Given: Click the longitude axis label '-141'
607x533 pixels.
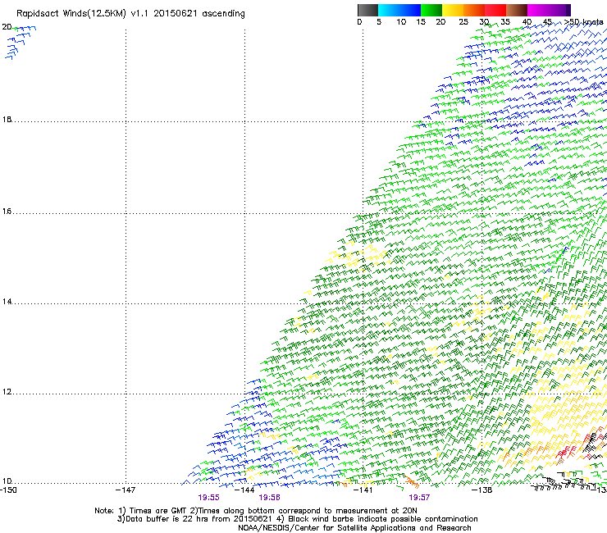Looking at the screenshot, I should point(363,490).
